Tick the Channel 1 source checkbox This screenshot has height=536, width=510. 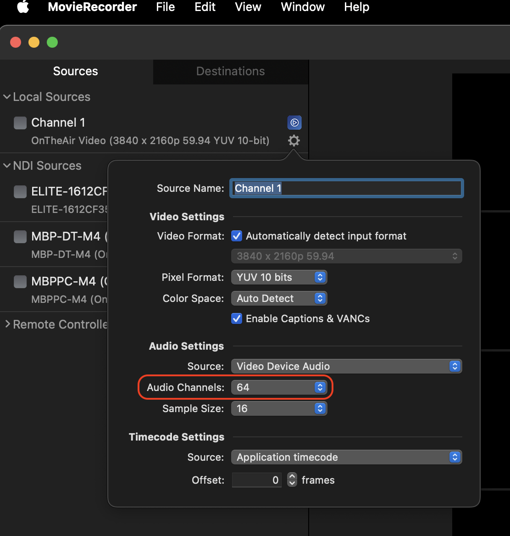pyautogui.click(x=20, y=123)
